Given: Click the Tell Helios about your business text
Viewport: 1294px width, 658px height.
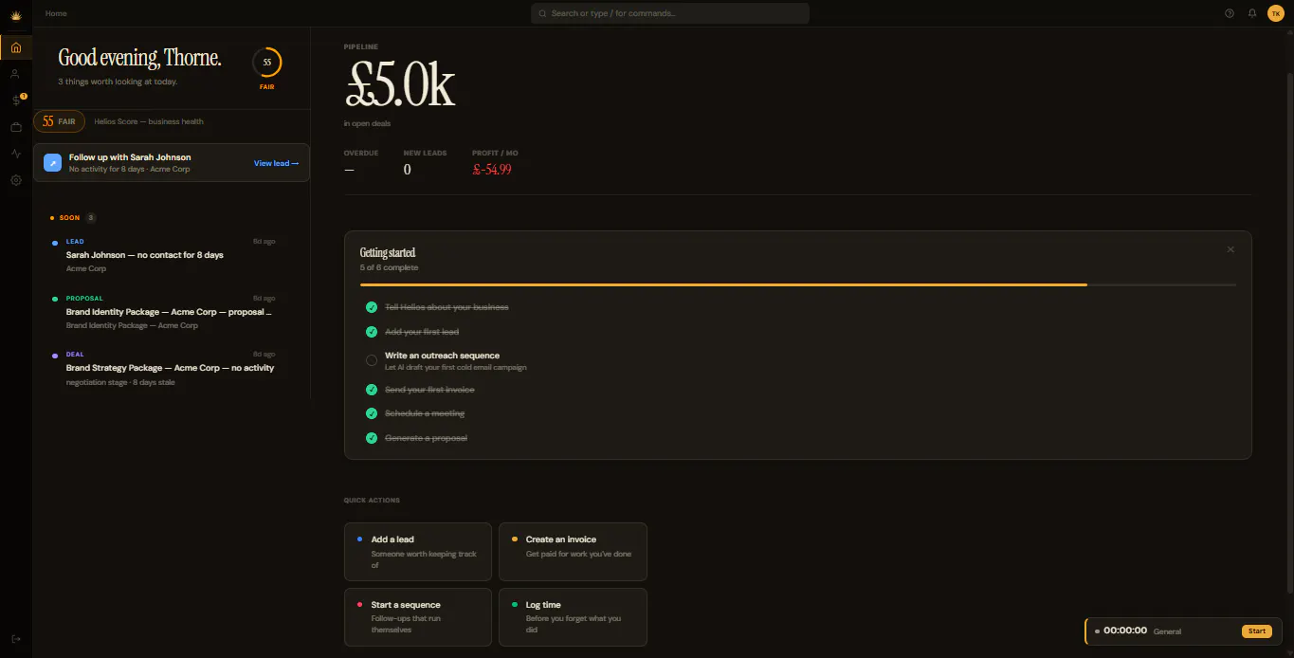Looking at the screenshot, I should pos(447,307).
